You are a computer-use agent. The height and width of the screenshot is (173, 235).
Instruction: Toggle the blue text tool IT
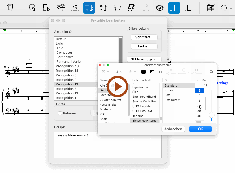pyautogui.click(x=174, y=8)
